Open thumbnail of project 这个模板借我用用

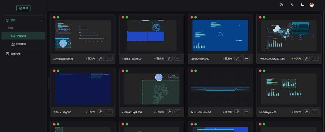pyautogui.click(x=83, y=35)
